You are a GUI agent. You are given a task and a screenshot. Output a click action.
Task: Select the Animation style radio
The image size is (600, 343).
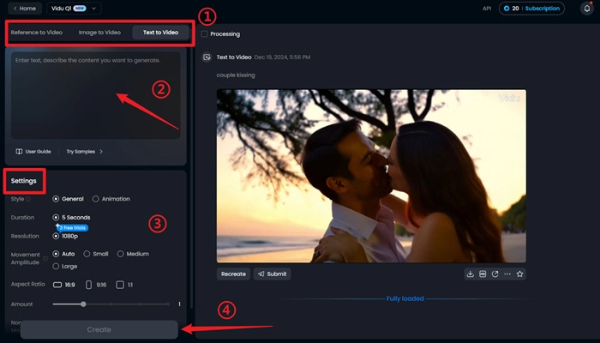pos(96,199)
